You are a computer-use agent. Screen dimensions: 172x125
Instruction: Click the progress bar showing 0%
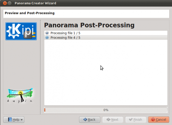click(x=106, y=110)
